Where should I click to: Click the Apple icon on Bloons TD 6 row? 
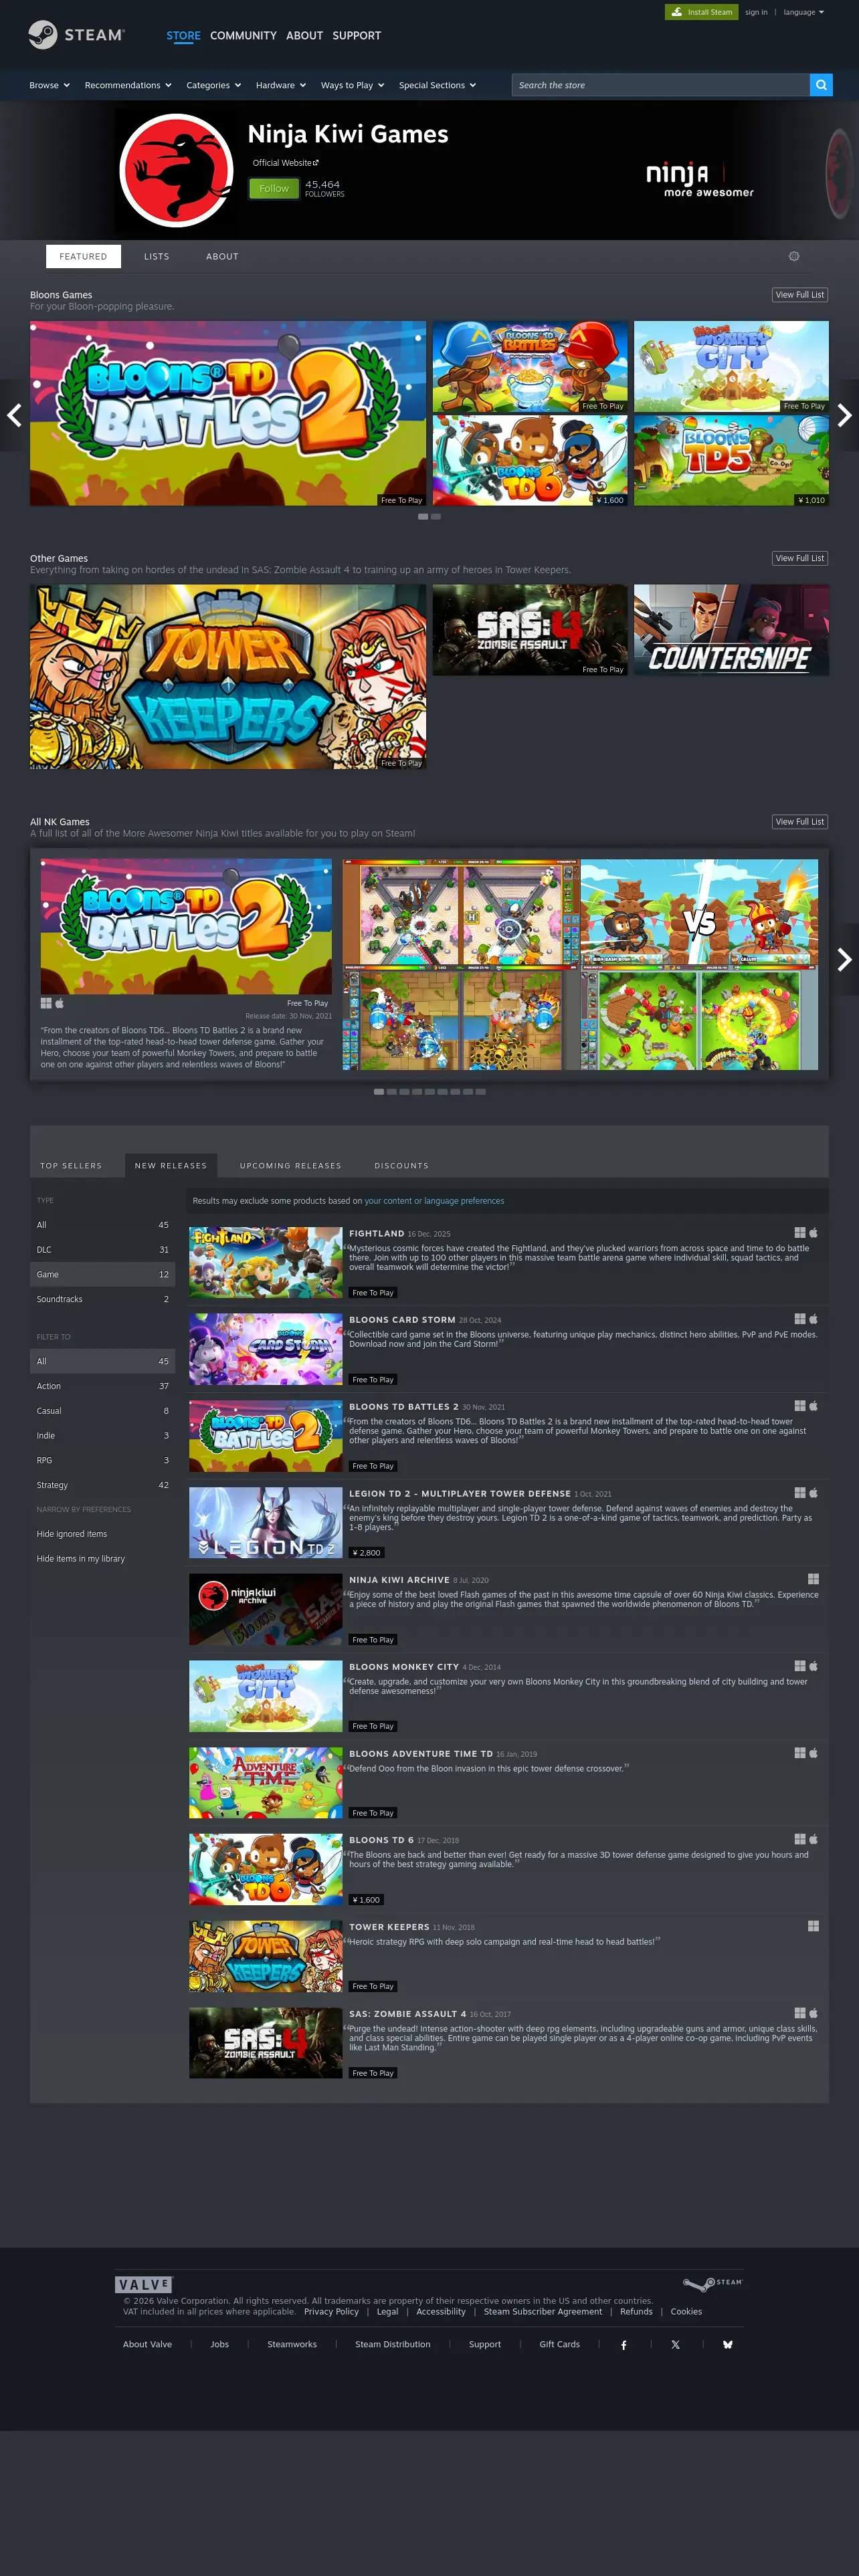tap(813, 1840)
